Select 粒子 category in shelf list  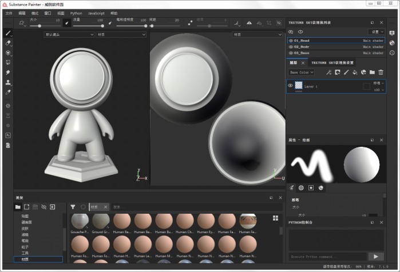click(x=25, y=247)
